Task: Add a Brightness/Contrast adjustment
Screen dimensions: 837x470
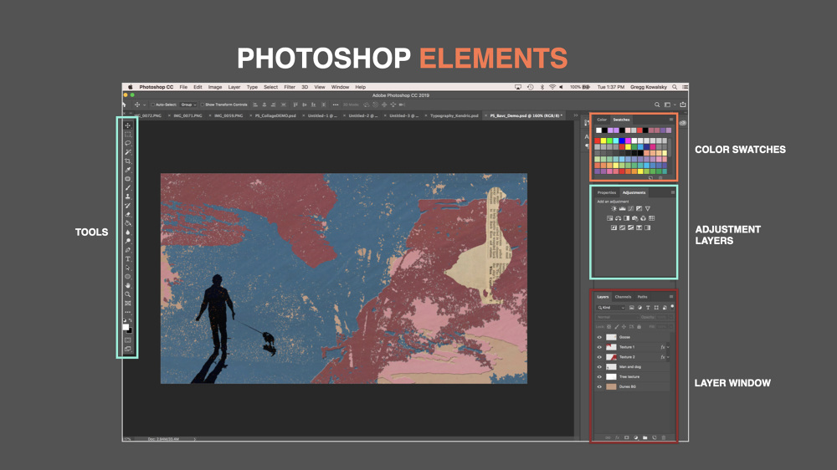Action: [614, 208]
